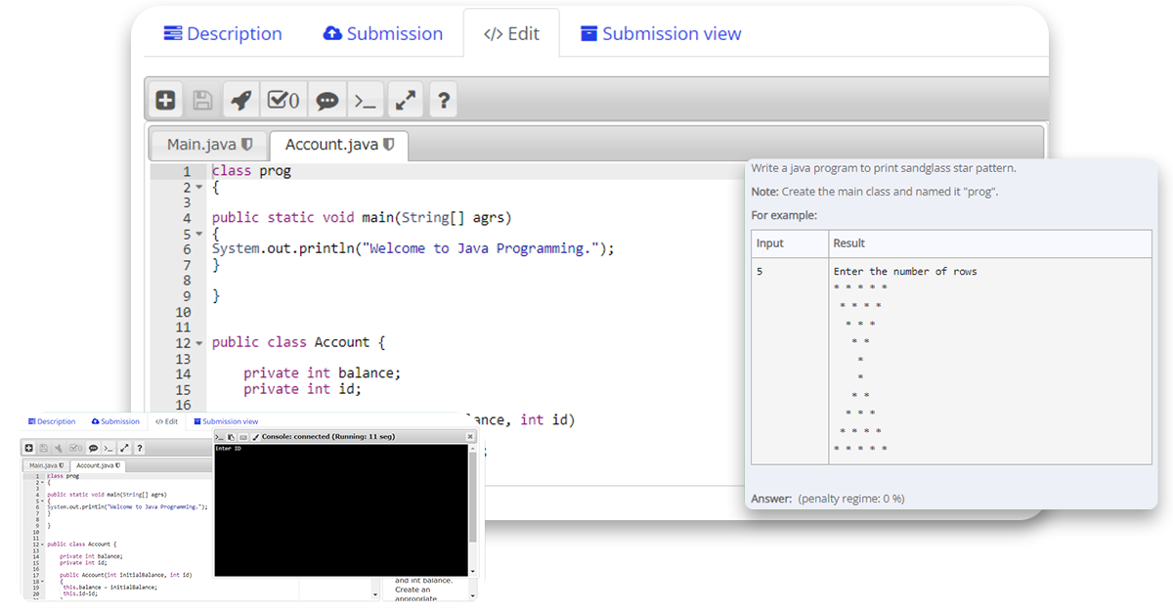Open the Submission view tab

pyautogui.click(x=660, y=32)
